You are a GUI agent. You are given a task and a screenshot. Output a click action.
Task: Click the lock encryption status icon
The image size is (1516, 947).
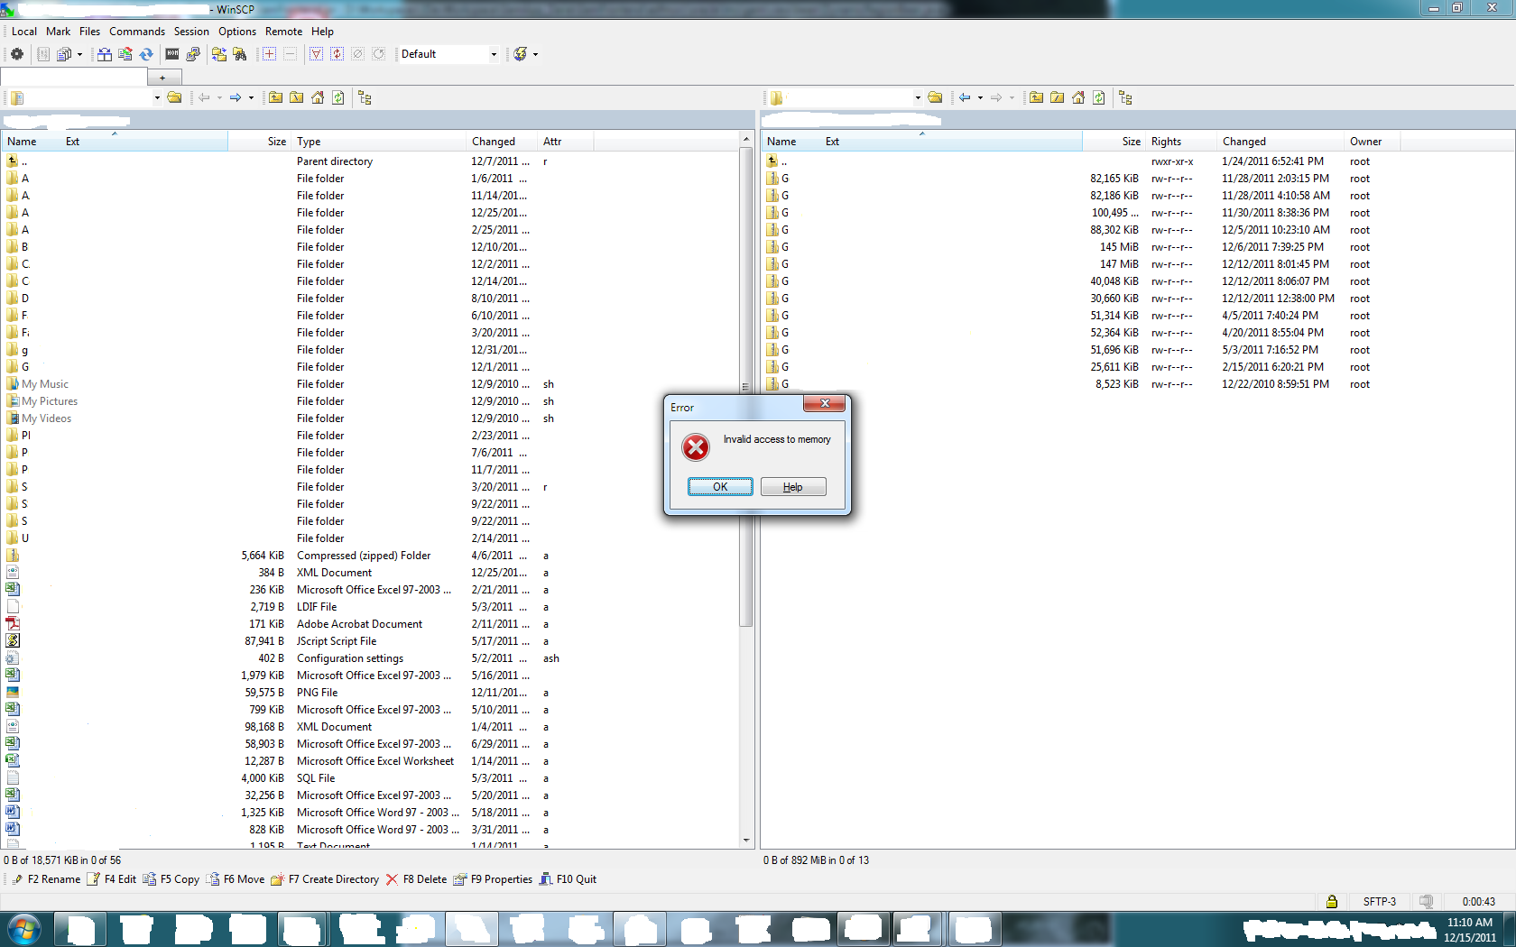pyautogui.click(x=1331, y=901)
